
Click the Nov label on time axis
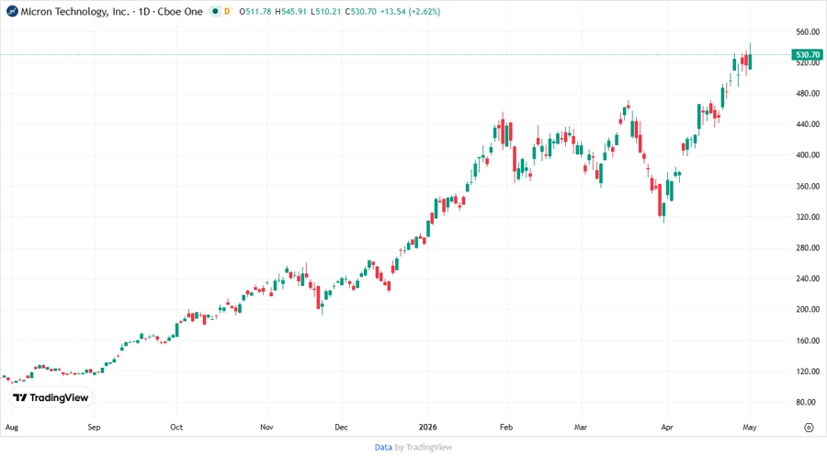click(266, 427)
